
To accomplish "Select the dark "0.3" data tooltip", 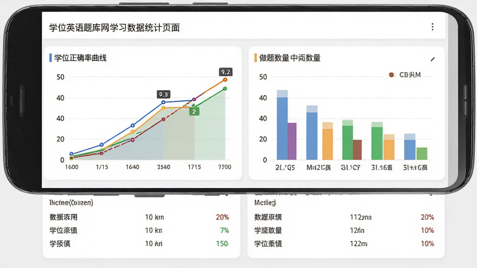I will (164, 94).
